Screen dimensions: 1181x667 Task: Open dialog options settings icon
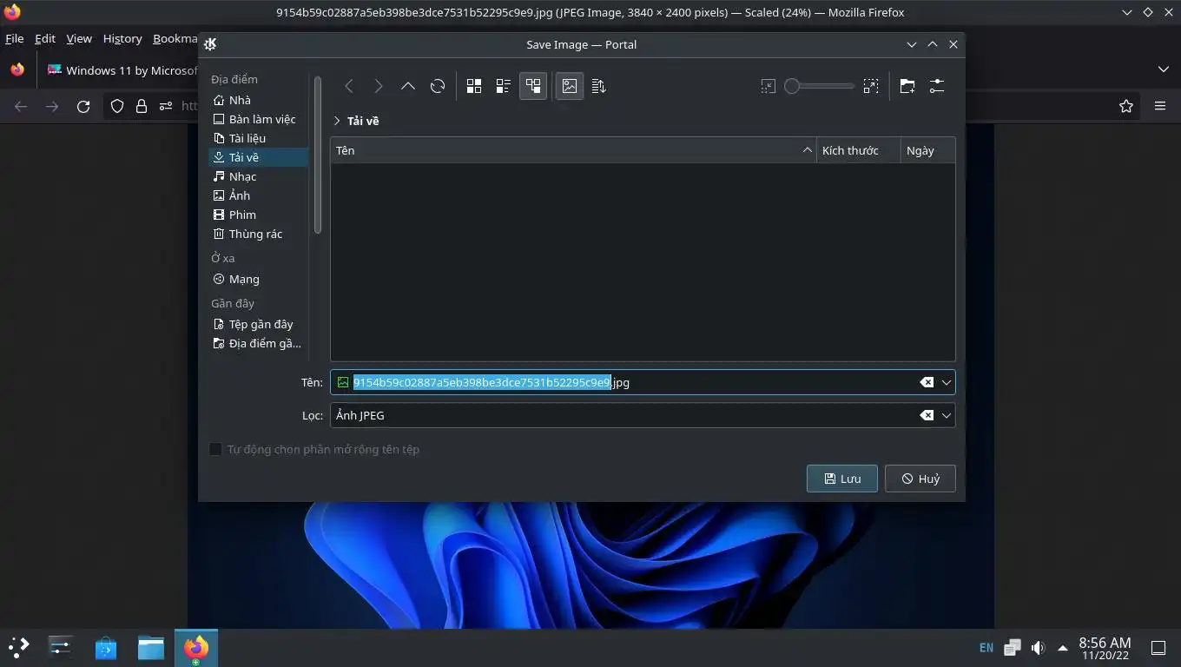coord(937,86)
